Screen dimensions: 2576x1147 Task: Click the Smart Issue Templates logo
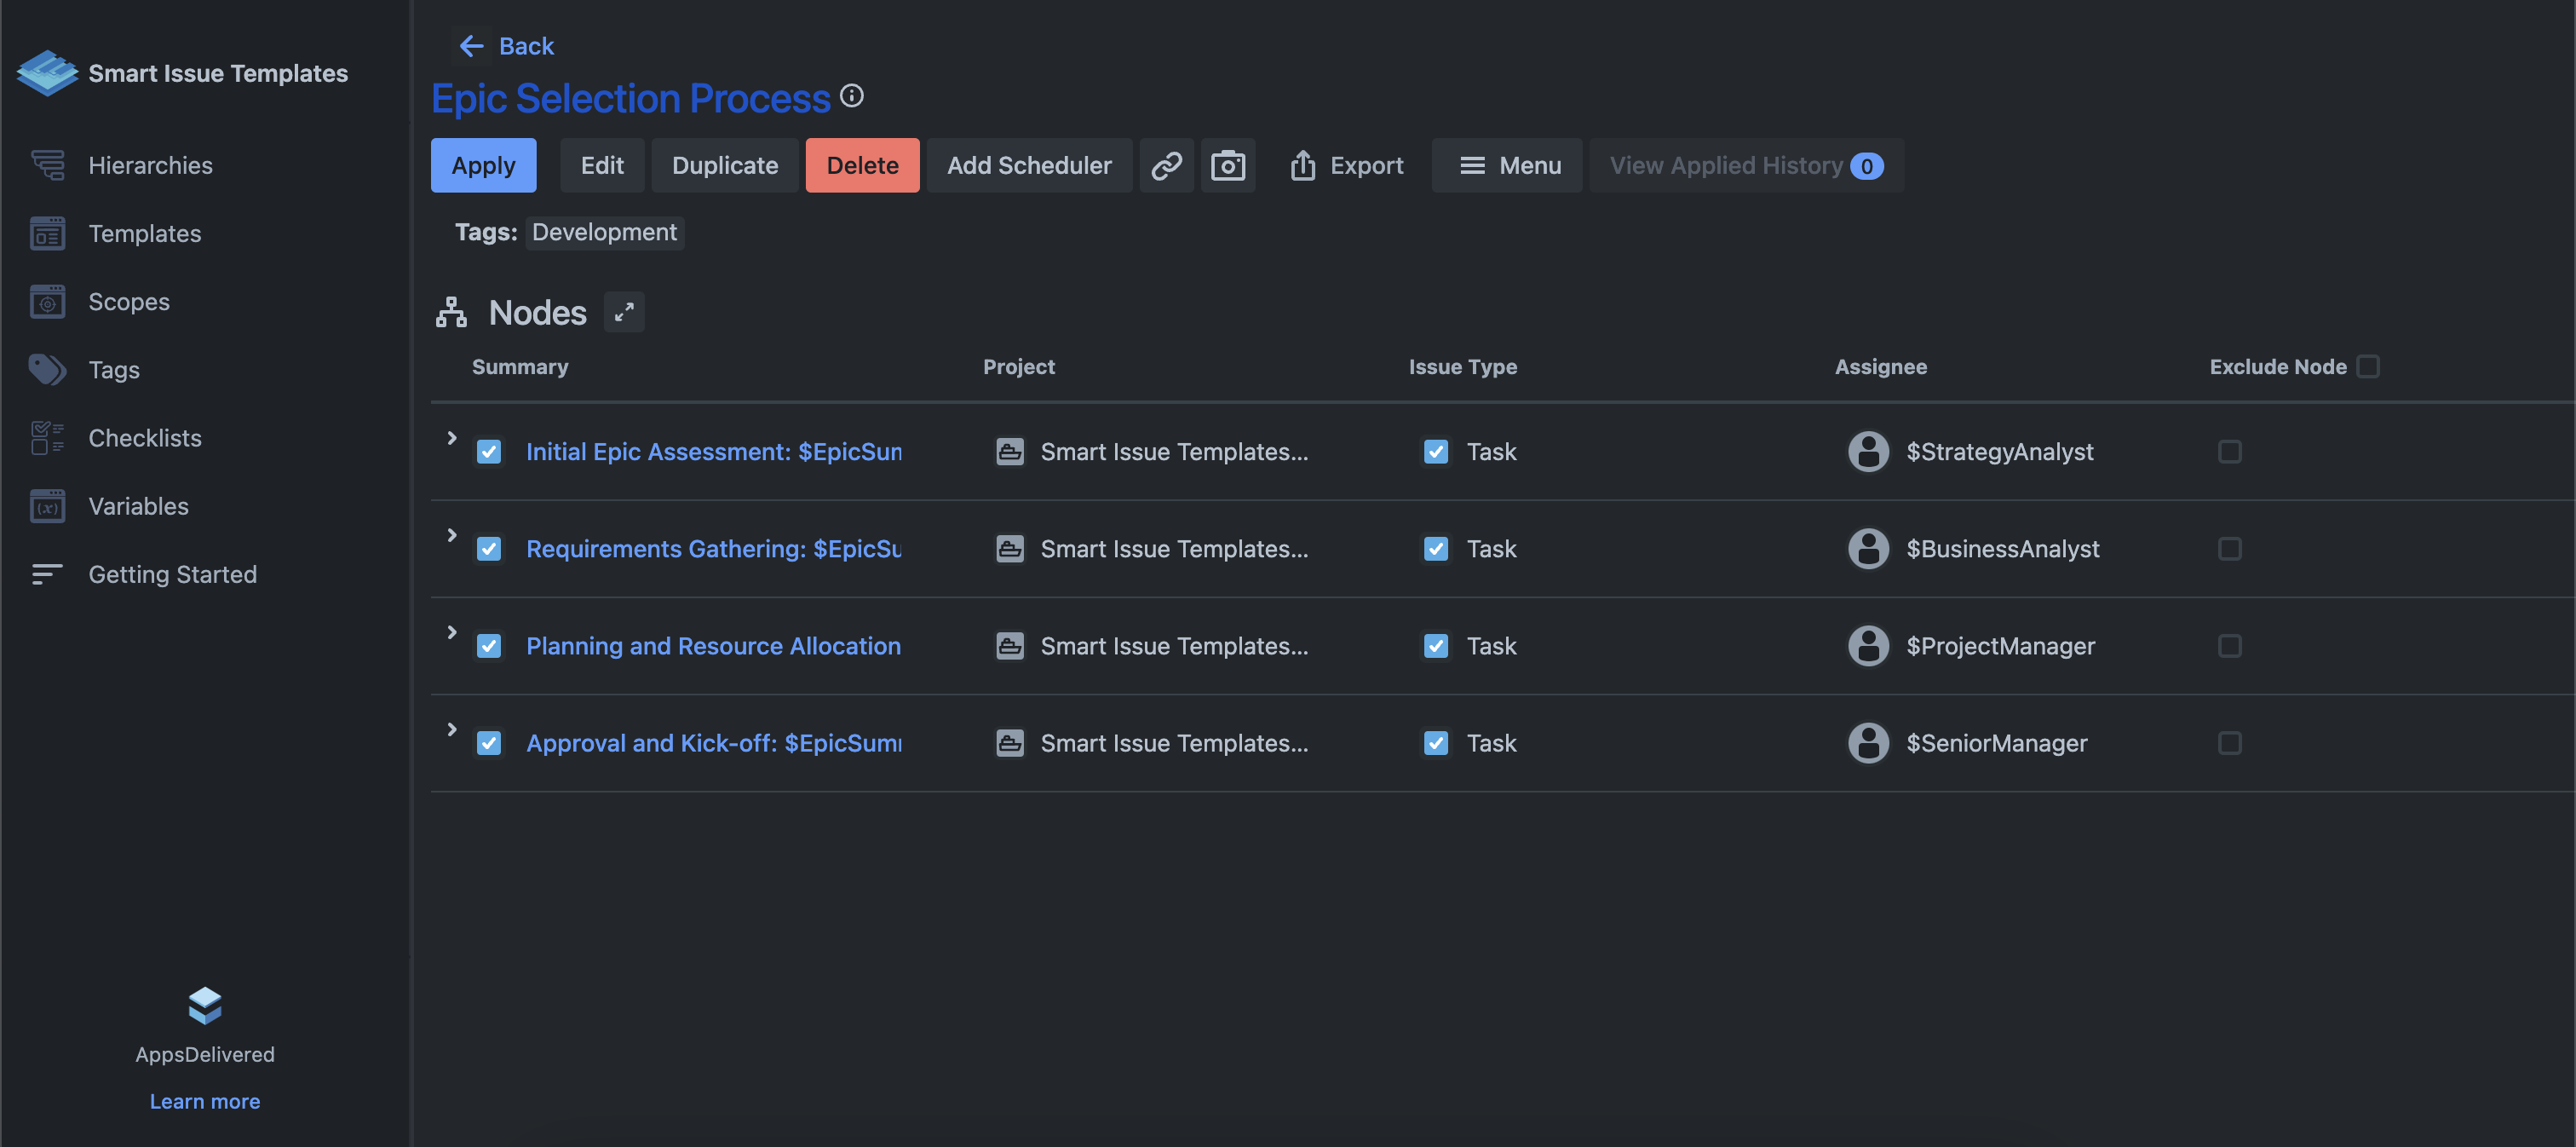coord(47,73)
